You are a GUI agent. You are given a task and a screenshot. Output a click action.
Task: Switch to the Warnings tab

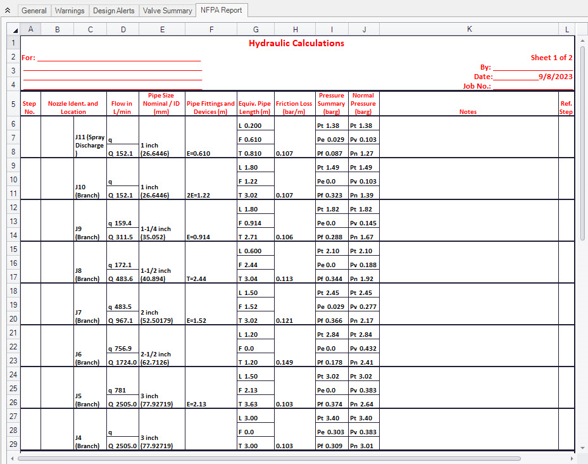point(70,11)
